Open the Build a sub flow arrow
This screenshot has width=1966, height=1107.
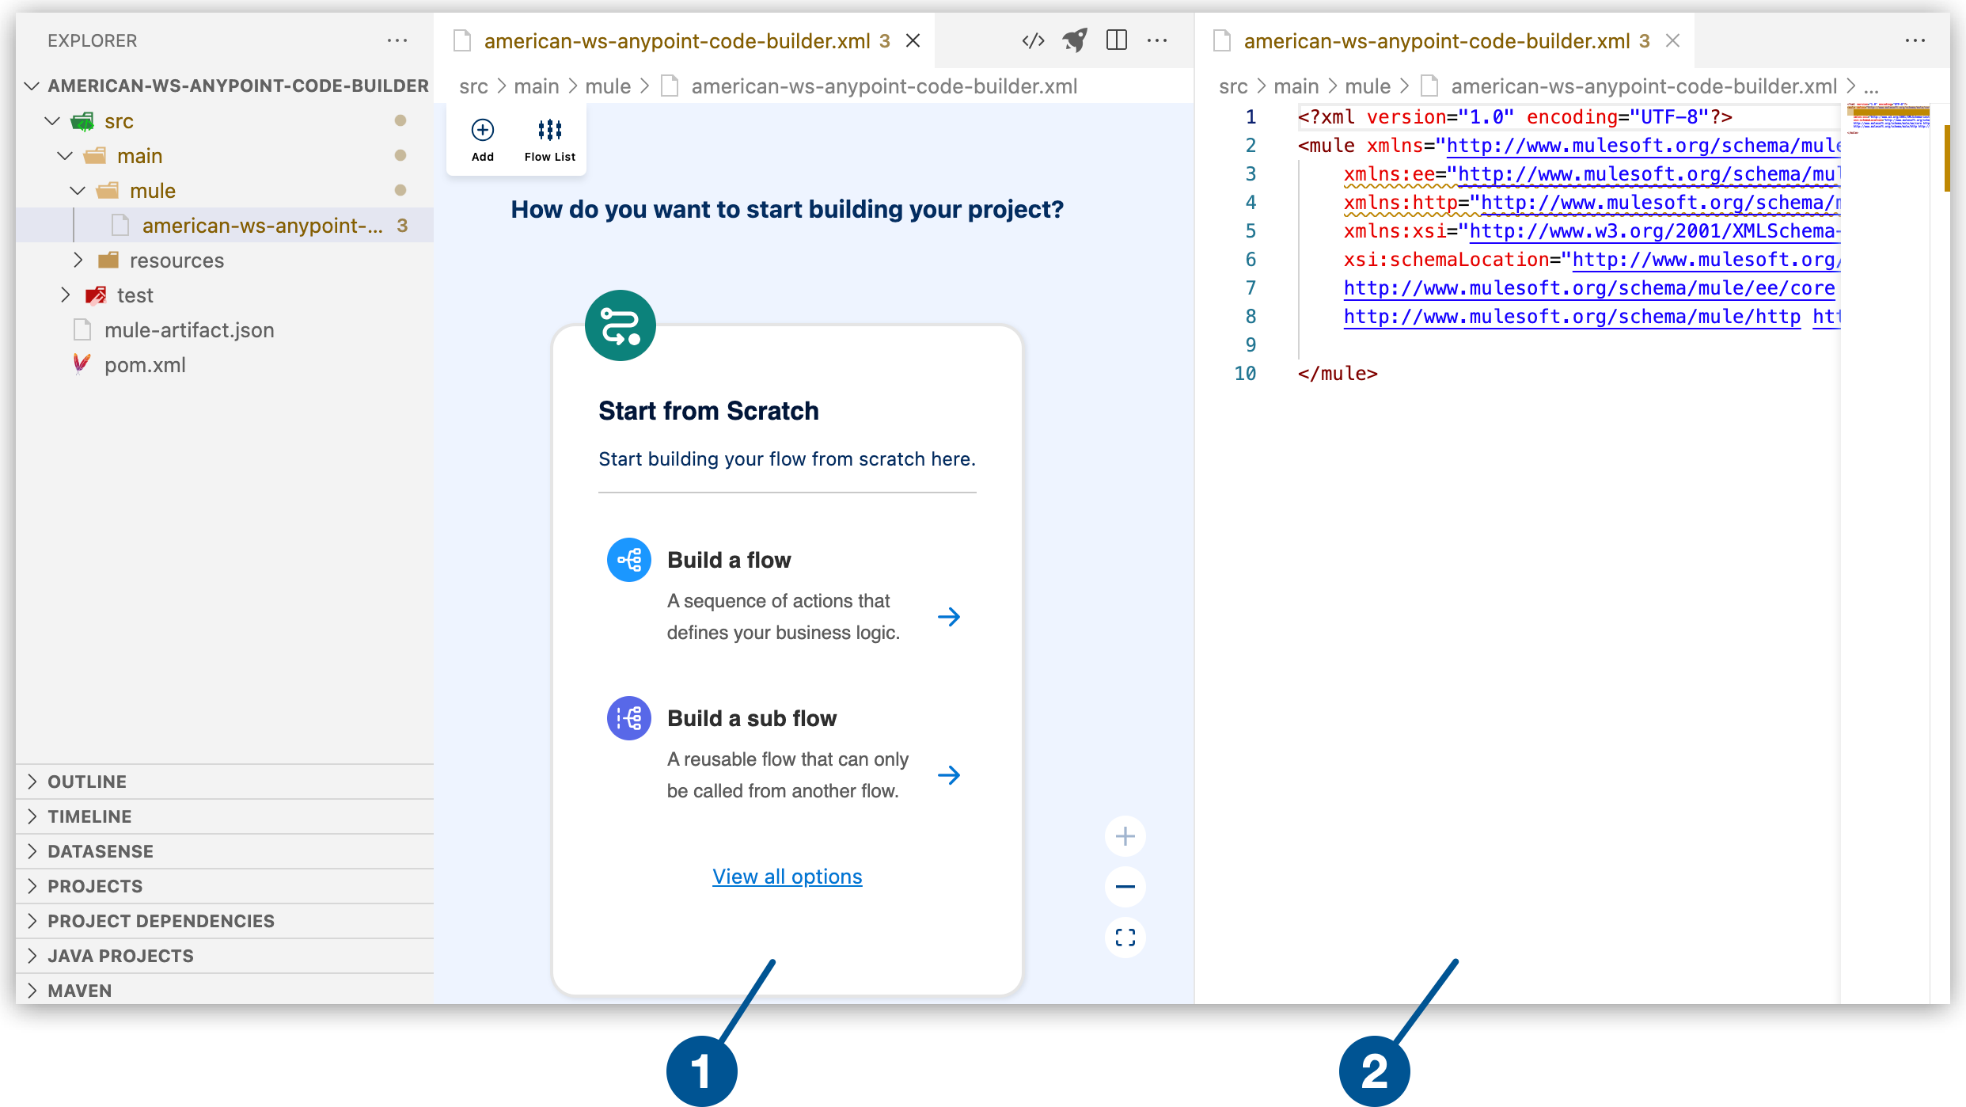point(950,774)
